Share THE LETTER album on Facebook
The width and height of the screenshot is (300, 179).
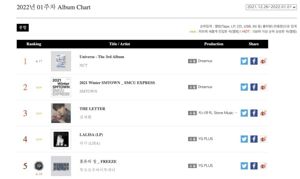click(254, 113)
